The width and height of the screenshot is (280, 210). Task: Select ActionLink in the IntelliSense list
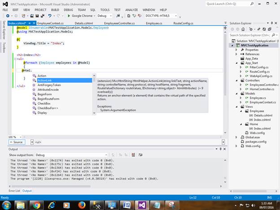coord(45,80)
